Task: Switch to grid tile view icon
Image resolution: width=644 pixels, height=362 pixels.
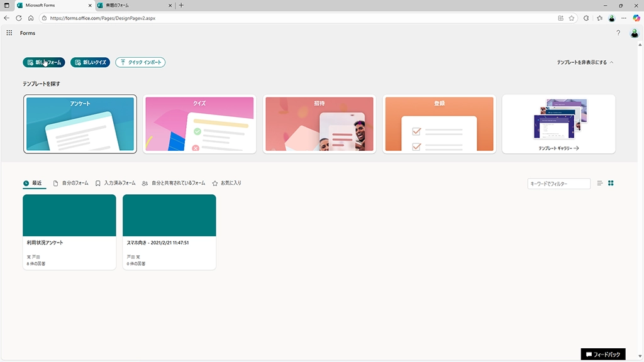Action: [611, 184]
